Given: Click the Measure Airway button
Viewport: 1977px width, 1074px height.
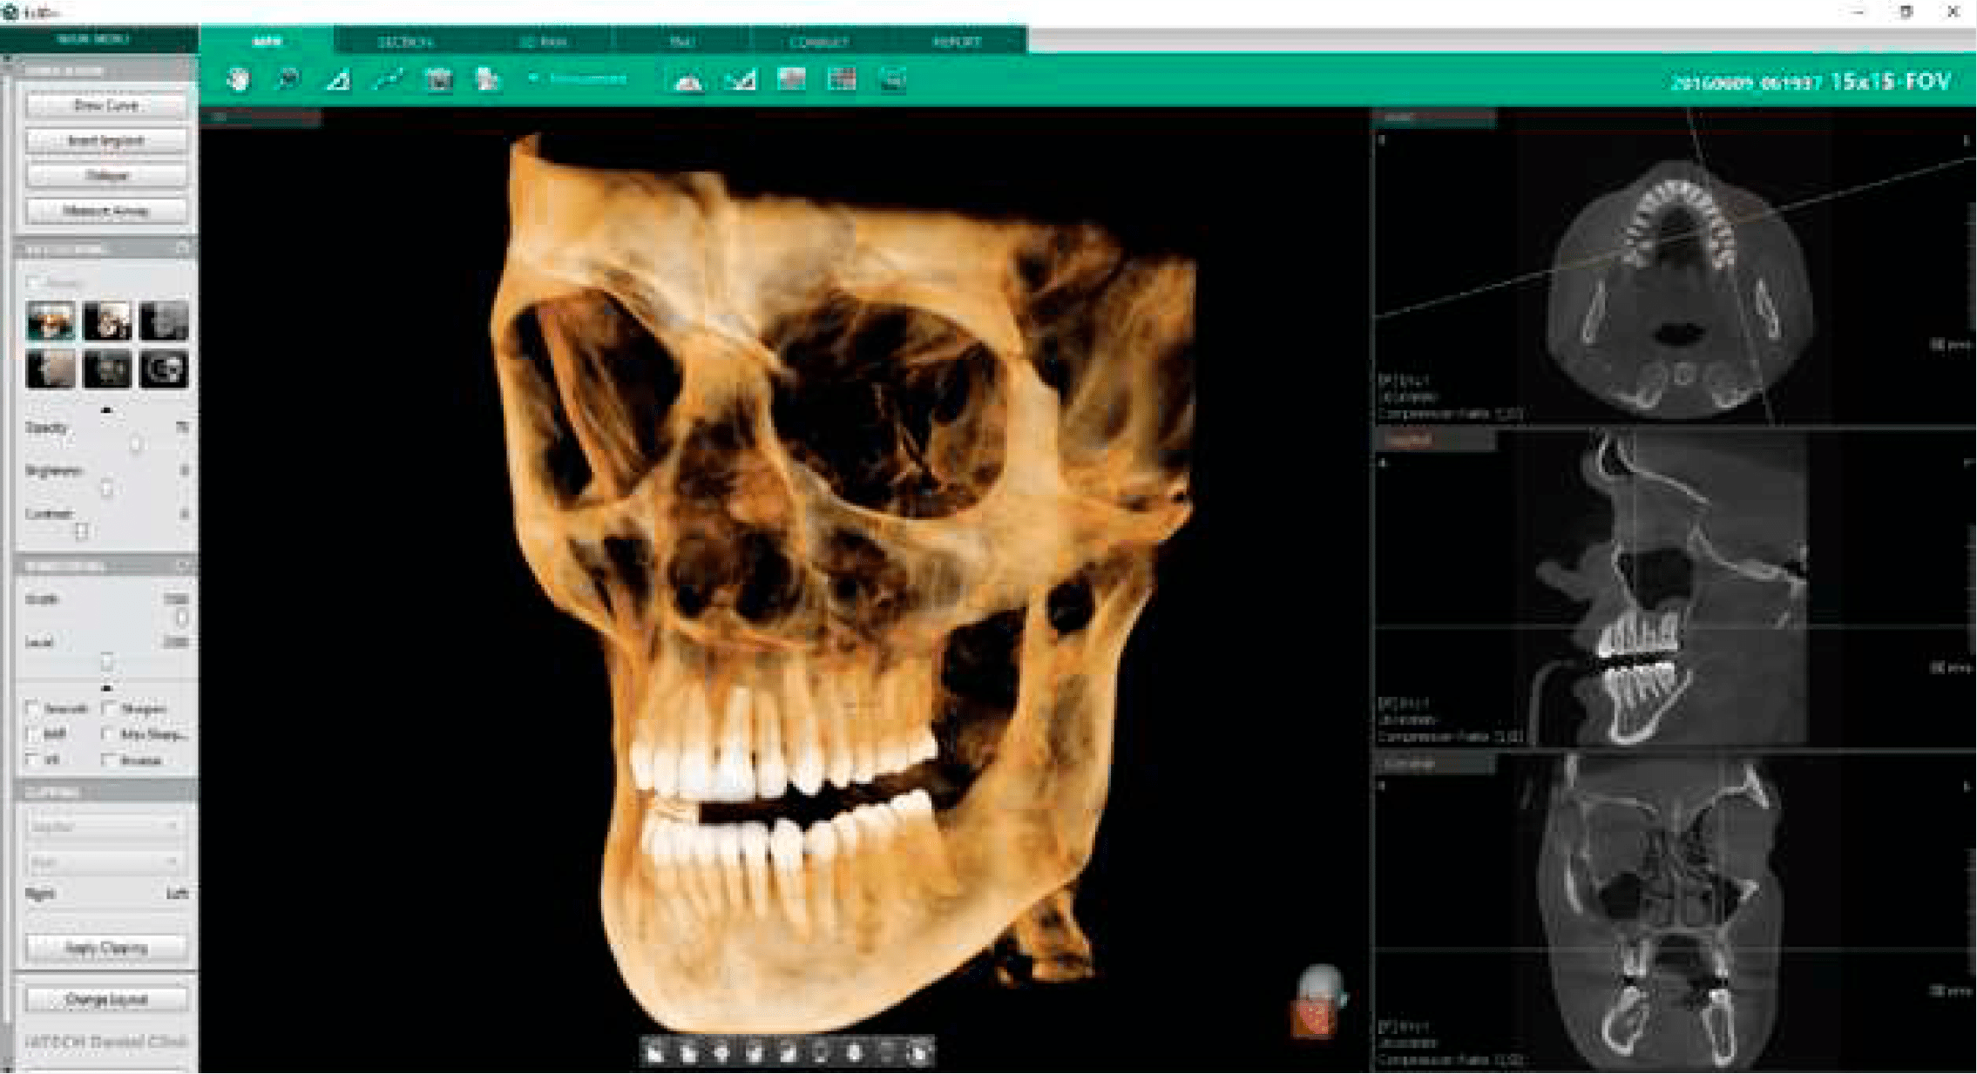Looking at the screenshot, I should tap(106, 210).
